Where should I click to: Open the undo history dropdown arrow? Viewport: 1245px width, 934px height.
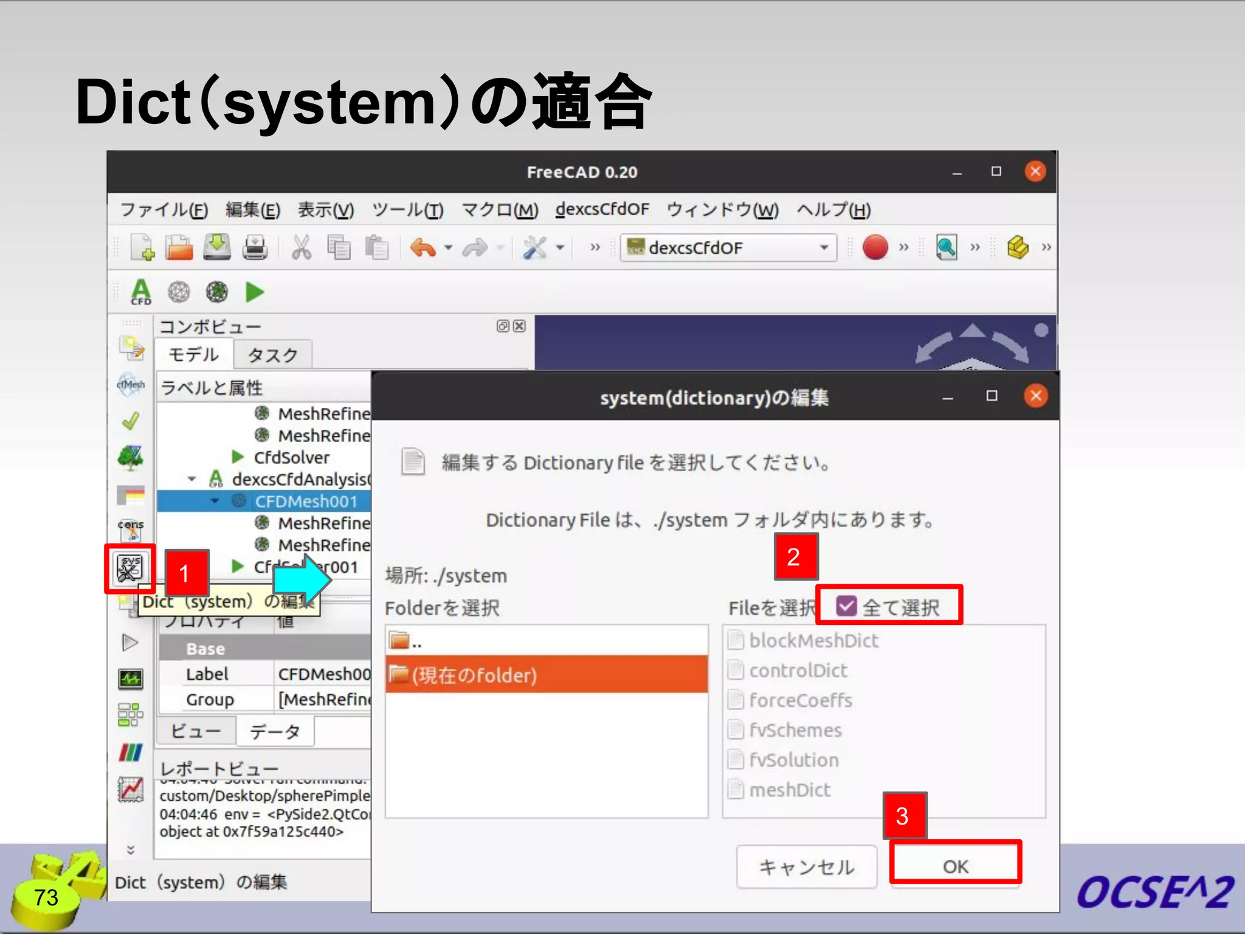point(448,247)
